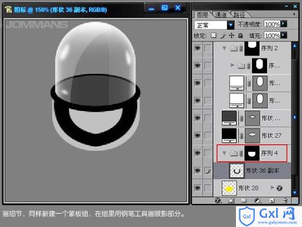Restore the 图标 document window
The width and height of the screenshot is (302, 227).
tap(165, 8)
